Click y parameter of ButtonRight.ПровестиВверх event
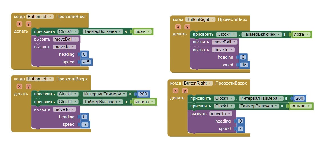 tap(185, 91)
